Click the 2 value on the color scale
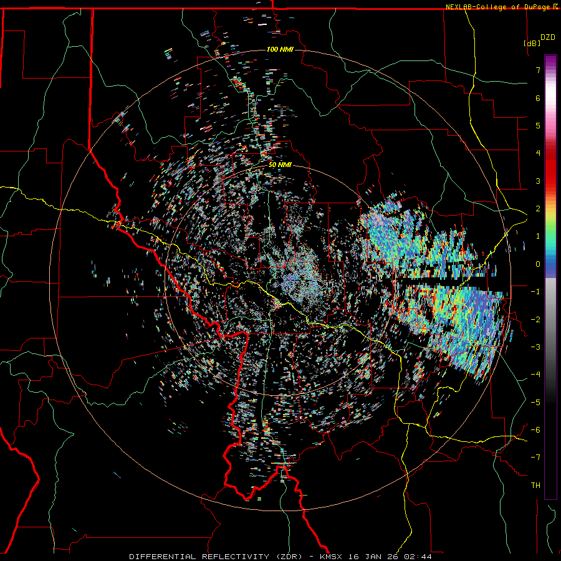This screenshot has width=561, height=561. coord(538,209)
